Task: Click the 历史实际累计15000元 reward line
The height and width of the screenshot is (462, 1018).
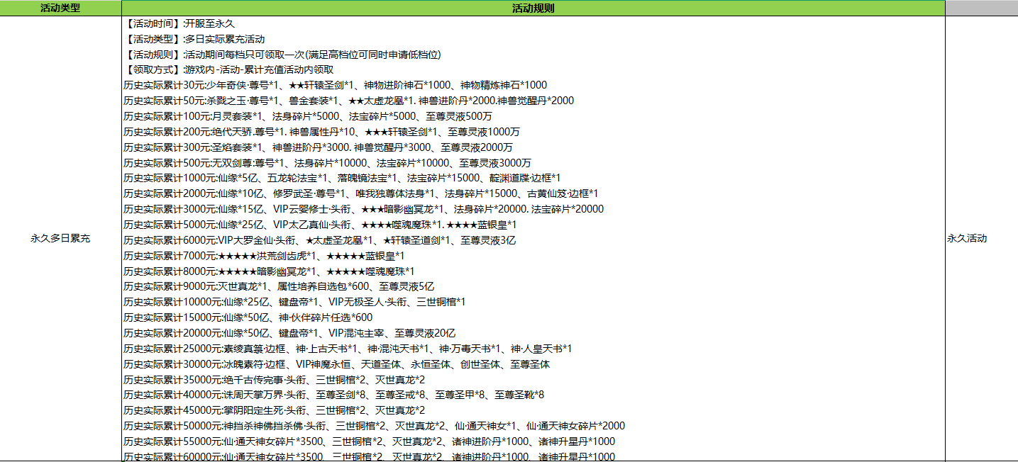Action: (248, 317)
